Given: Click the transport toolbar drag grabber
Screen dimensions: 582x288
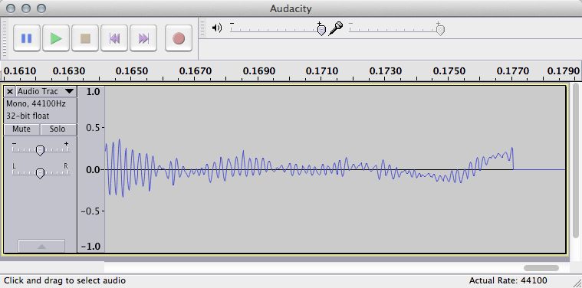Looking at the screenshot, I should coord(4,38).
